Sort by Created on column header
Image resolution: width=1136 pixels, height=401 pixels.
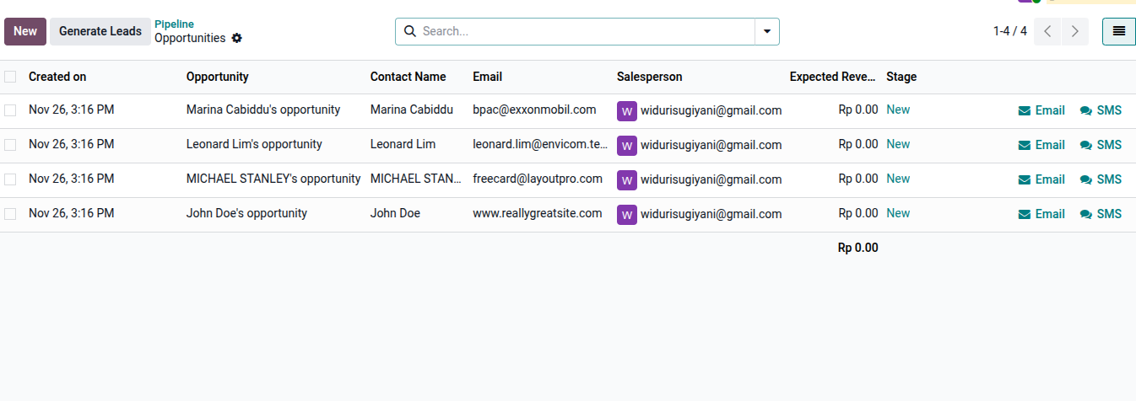coord(57,77)
